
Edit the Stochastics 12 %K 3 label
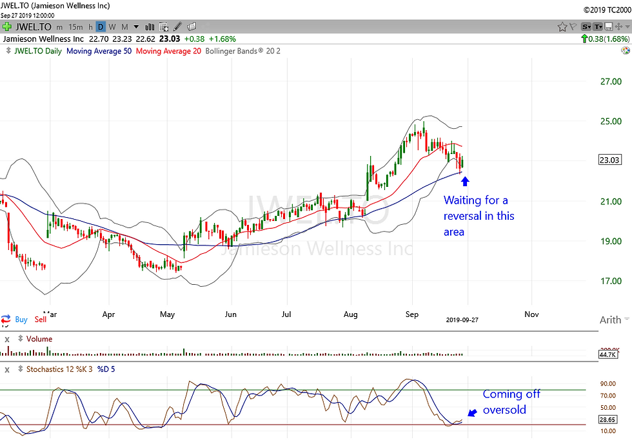(x=59, y=369)
